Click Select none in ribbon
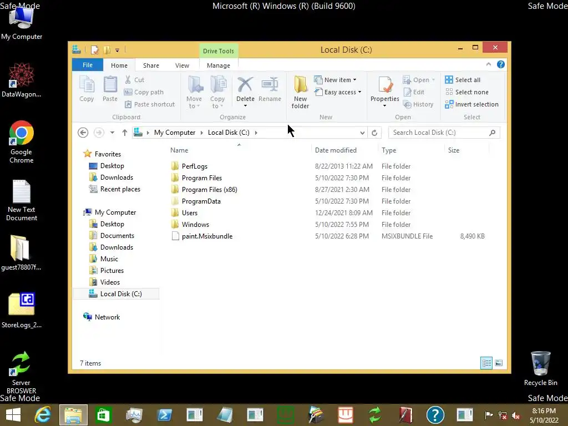Image resolution: width=568 pixels, height=426 pixels. coord(466,92)
